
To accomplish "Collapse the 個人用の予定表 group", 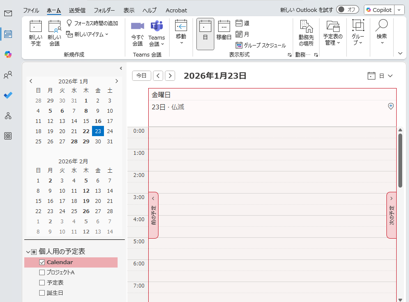I will coord(29,251).
